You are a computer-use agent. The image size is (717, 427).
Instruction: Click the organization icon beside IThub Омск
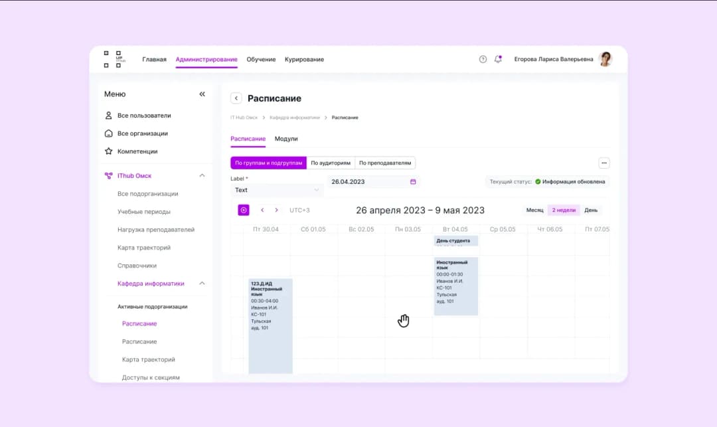(108, 175)
